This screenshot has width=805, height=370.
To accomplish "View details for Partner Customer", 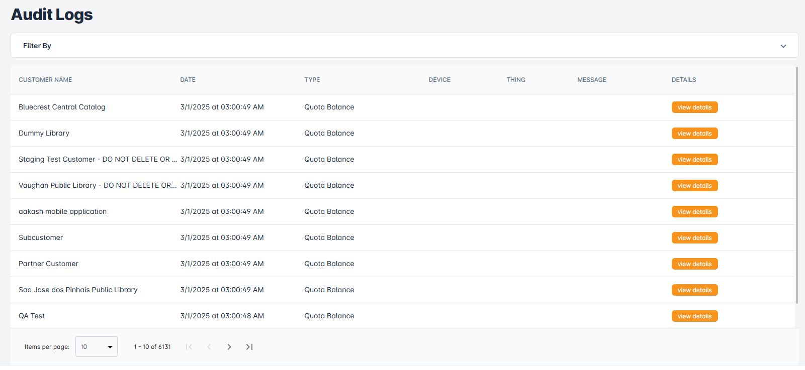I will tap(694, 264).
